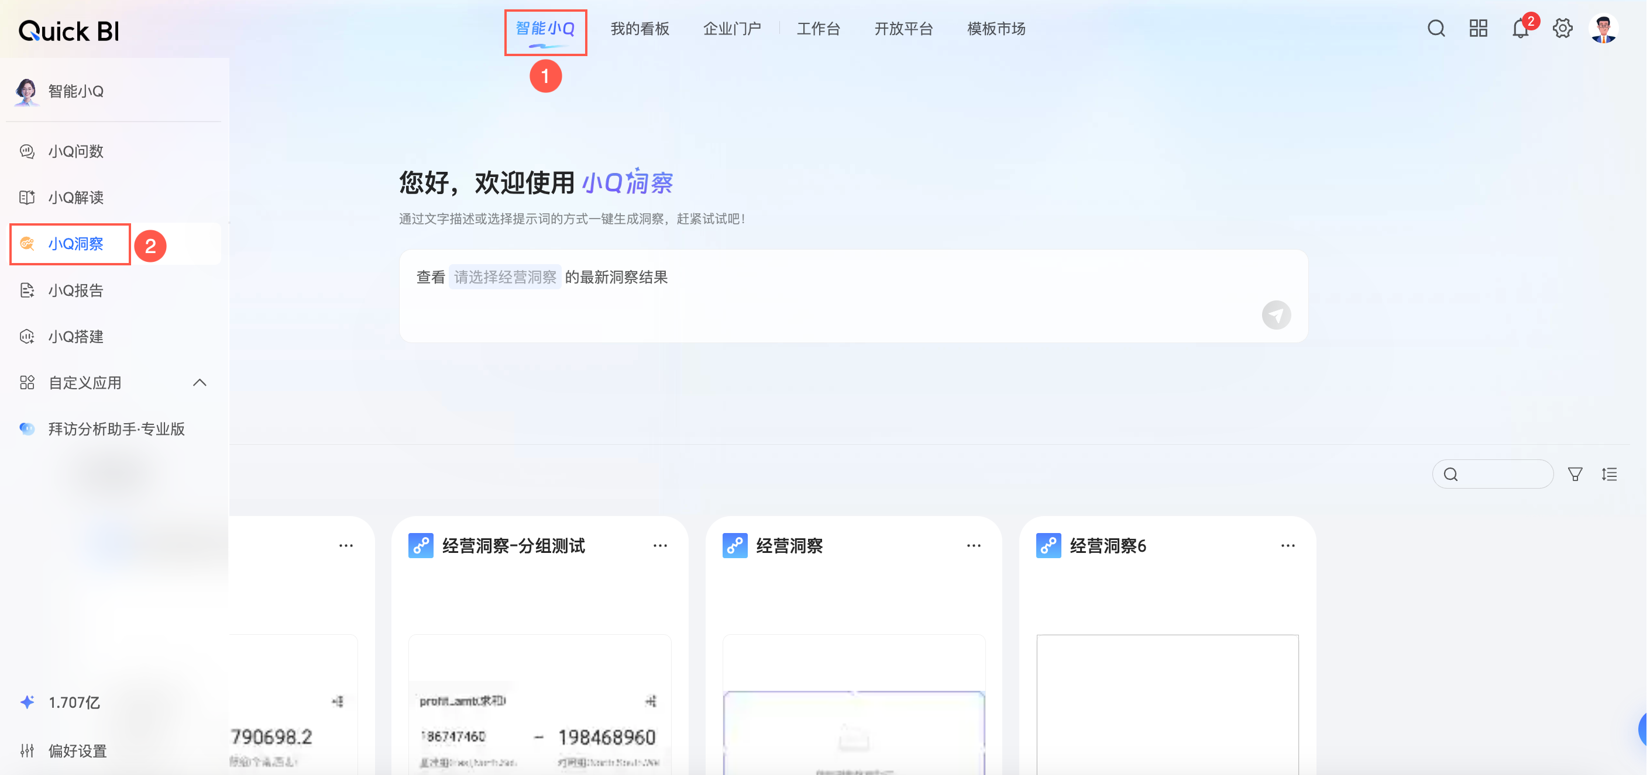This screenshot has width=1650, height=775.
Task: Click the filter funnel icon
Action: point(1575,474)
